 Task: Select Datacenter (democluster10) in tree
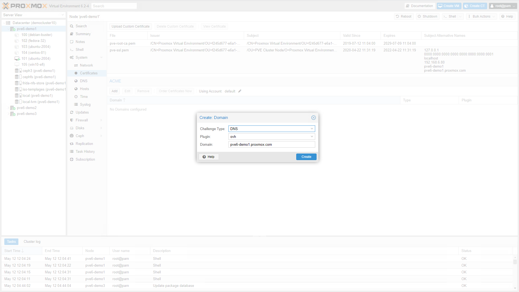pos(34,23)
